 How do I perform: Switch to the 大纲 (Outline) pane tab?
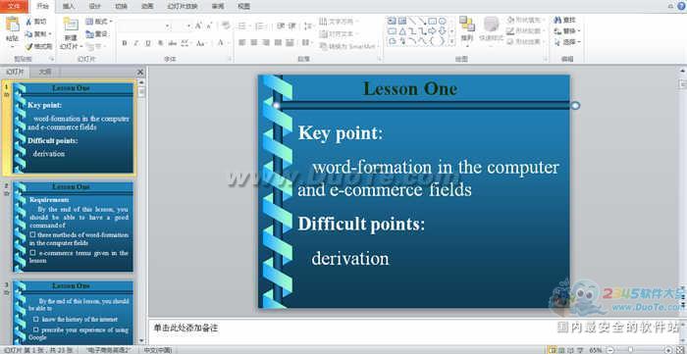pos(45,72)
